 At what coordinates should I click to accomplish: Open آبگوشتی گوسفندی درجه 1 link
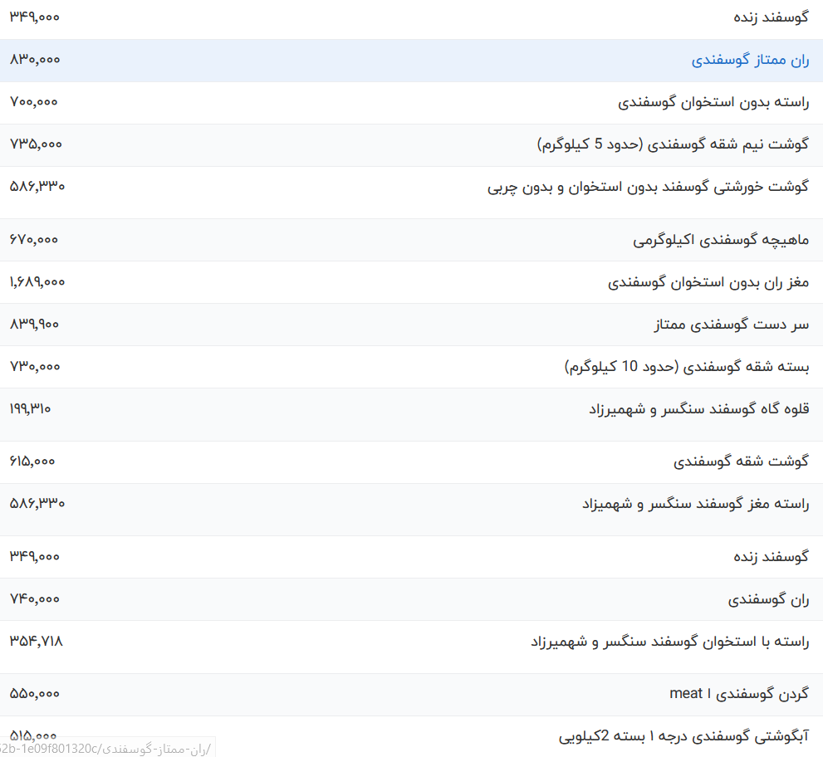tap(683, 736)
